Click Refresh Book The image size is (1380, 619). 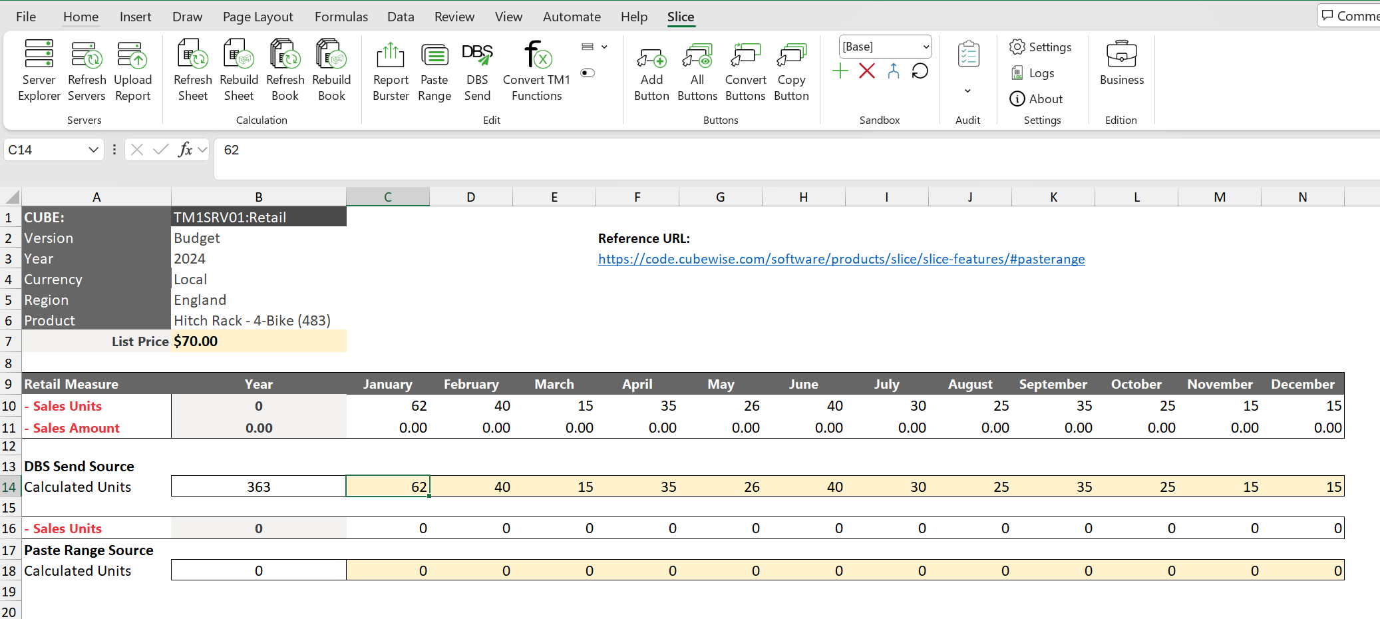click(285, 71)
